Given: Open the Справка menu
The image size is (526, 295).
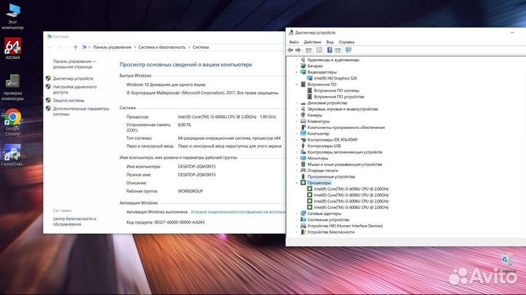Looking at the screenshot, I should [346, 42].
